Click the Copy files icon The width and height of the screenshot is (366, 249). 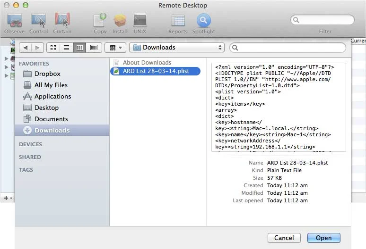100,20
